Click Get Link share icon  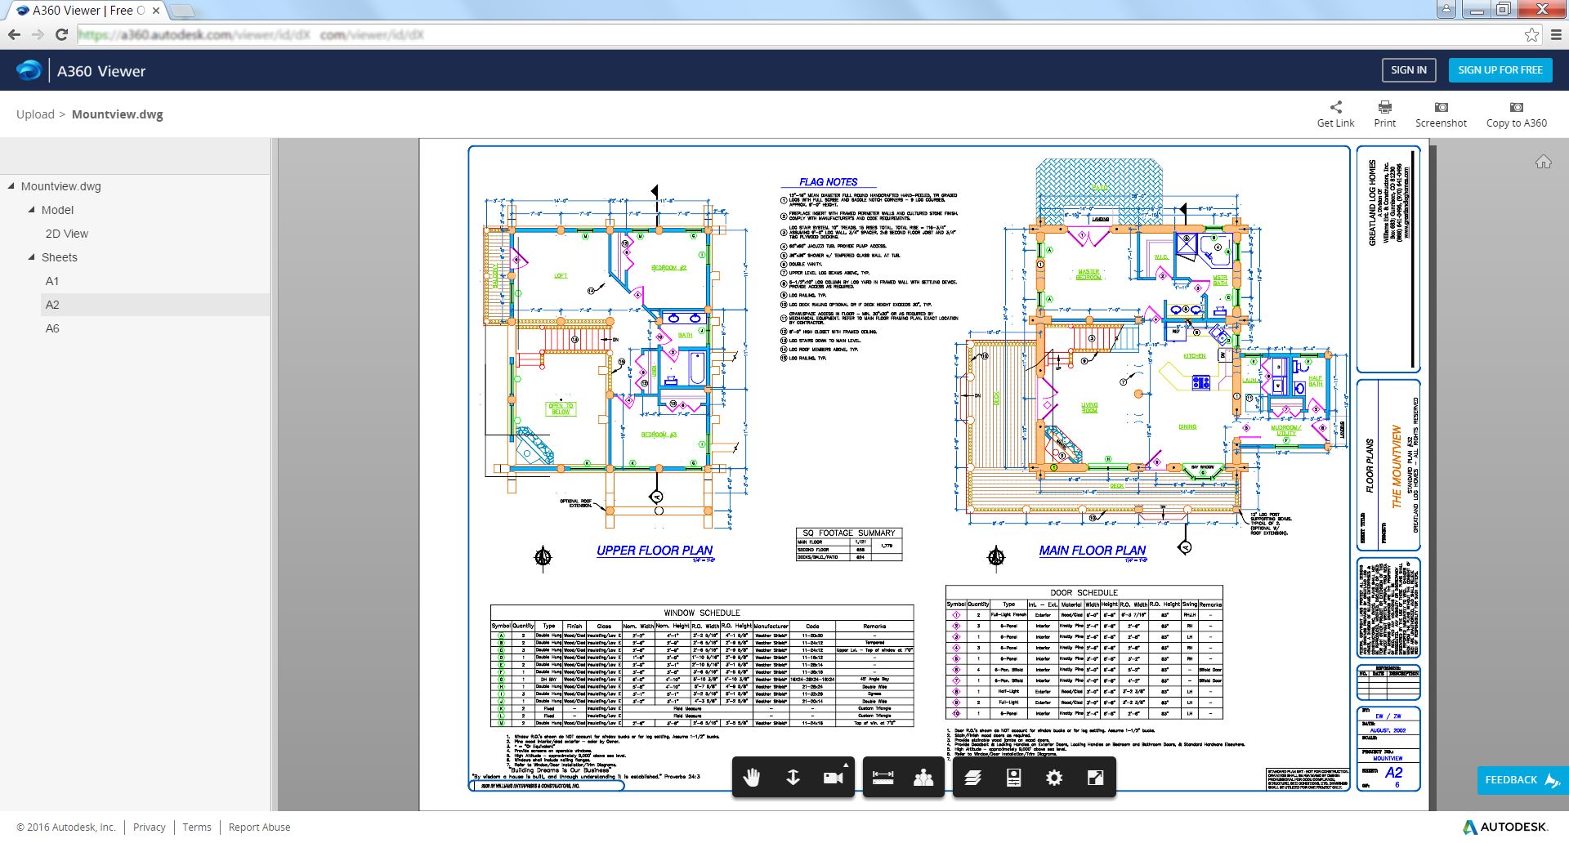pyautogui.click(x=1335, y=114)
